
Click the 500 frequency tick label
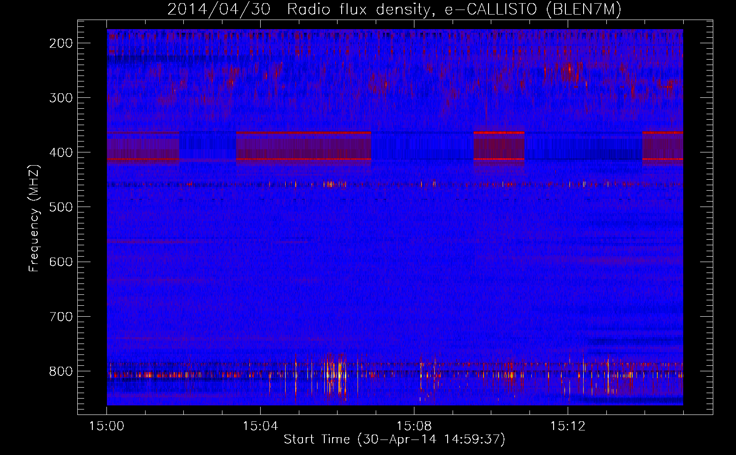(x=60, y=207)
